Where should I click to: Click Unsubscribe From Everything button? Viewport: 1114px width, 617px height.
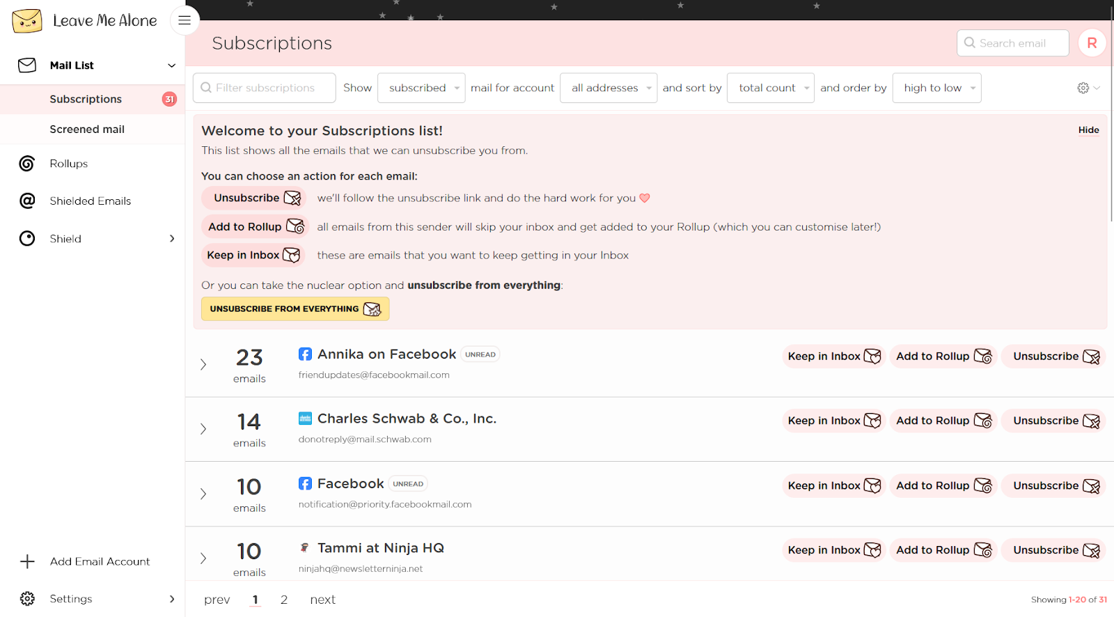click(295, 309)
